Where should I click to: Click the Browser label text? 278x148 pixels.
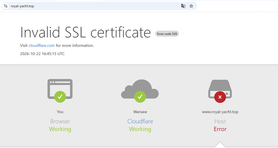coord(60,121)
